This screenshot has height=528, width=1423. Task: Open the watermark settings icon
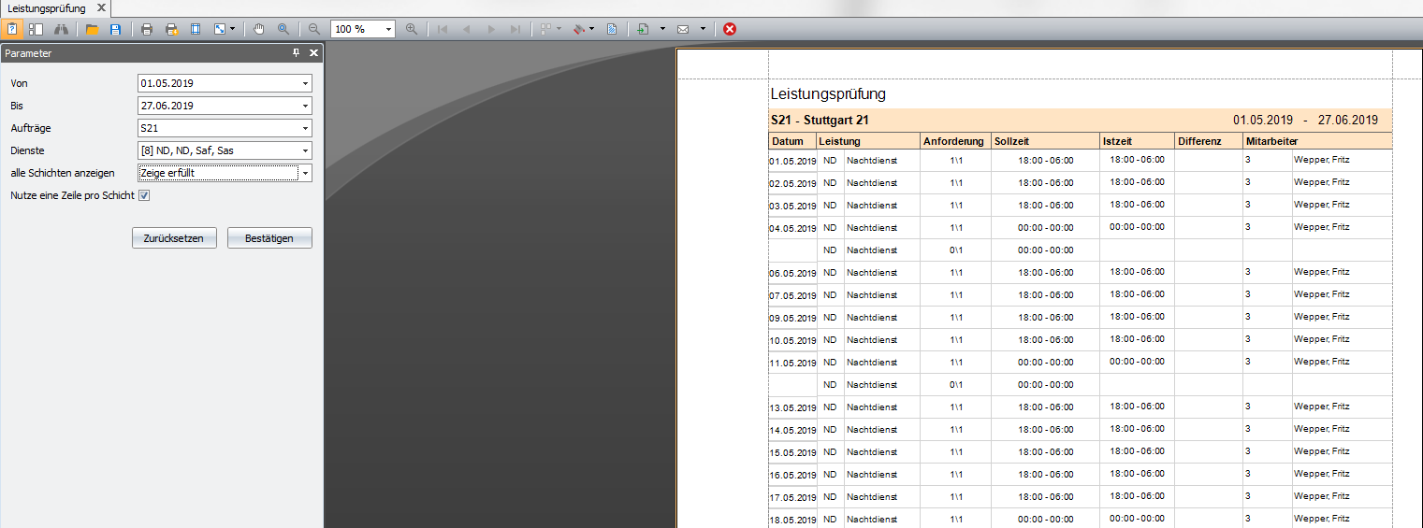click(x=612, y=29)
